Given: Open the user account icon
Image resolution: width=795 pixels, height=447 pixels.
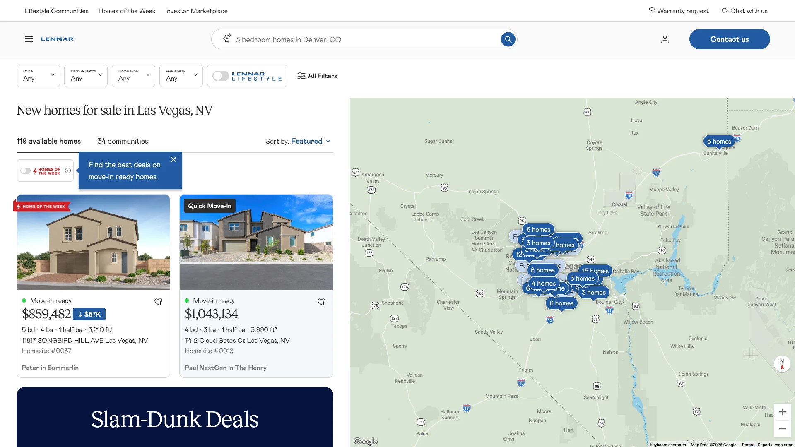Looking at the screenshot, I should pyautogui.click(x=664, y=39).
